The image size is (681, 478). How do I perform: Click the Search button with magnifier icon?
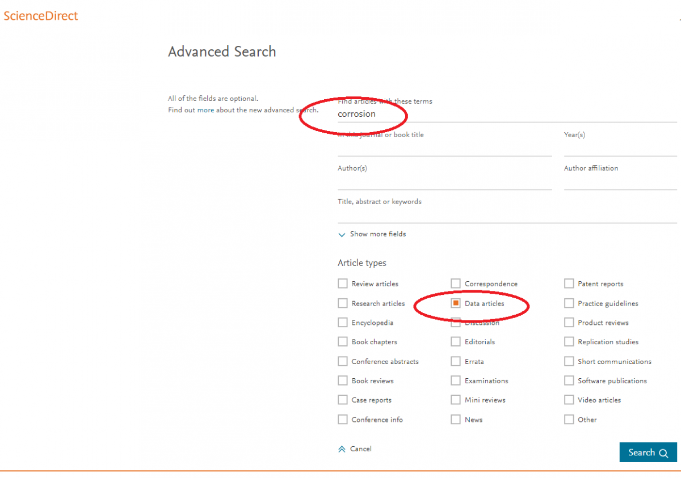point(648,452)
